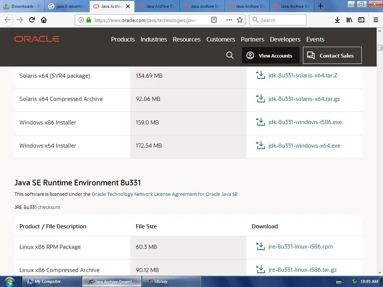Click download icon for jre-8u331-linux-i586.rpm
The image size is (383, 287).
(260, 246)
